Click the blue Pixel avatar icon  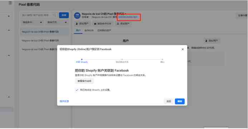(77, 15)
